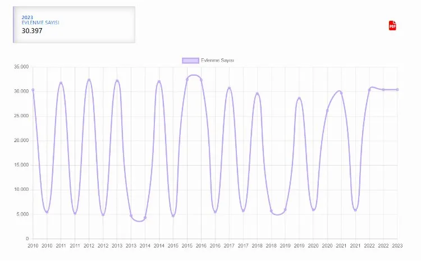Click the 35.000 y-axis label
This screenshot has width=421, height=261.
(21, 67)
